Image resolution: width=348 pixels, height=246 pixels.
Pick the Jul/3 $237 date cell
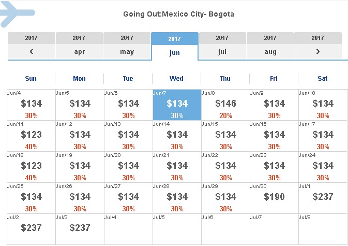click(x=80, y=229)
